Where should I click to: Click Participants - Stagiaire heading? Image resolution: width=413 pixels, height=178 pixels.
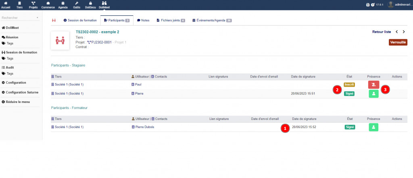tap(68, 65)
